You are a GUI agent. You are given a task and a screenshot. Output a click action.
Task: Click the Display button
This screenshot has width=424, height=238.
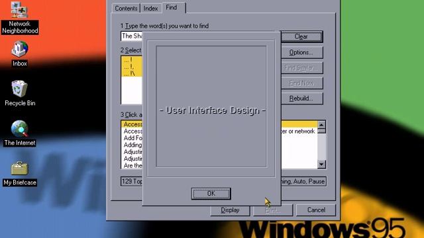pyautogui.click(x=230, y=210)
